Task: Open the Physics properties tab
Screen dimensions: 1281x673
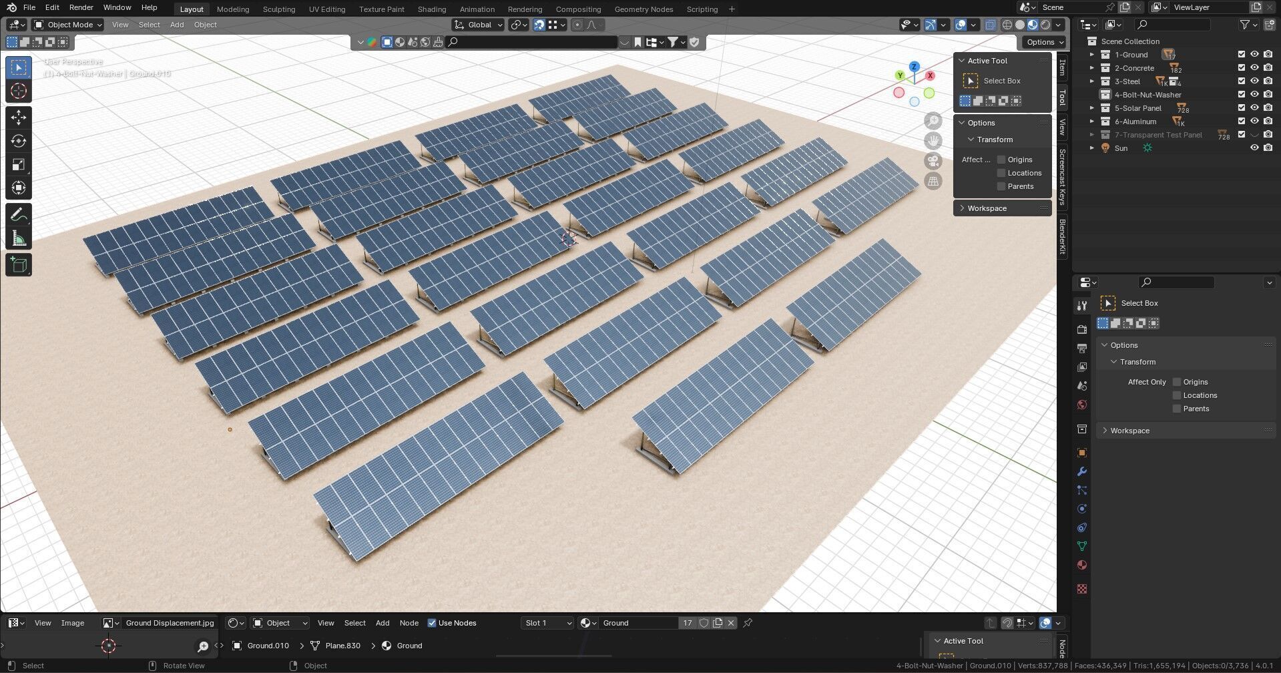Action: [1082, 509]
